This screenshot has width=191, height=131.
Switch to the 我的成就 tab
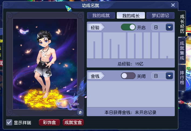click(101, 15)
